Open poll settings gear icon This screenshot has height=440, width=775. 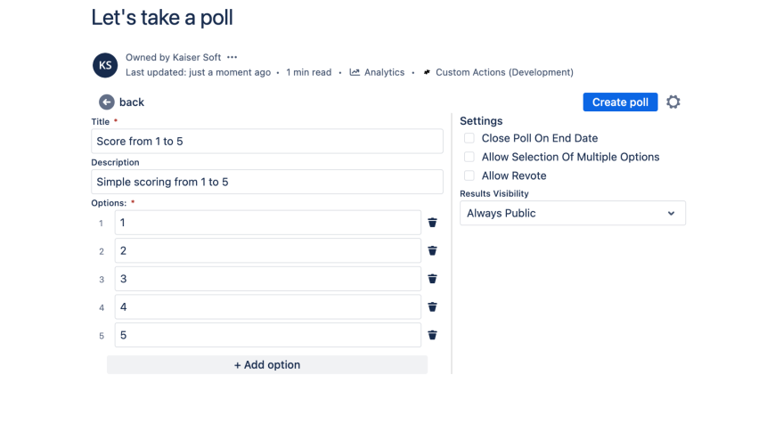click(x=673, y=102)
